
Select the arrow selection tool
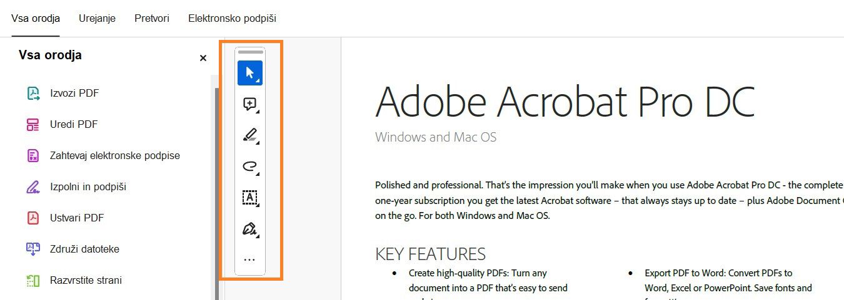point(250,73)
